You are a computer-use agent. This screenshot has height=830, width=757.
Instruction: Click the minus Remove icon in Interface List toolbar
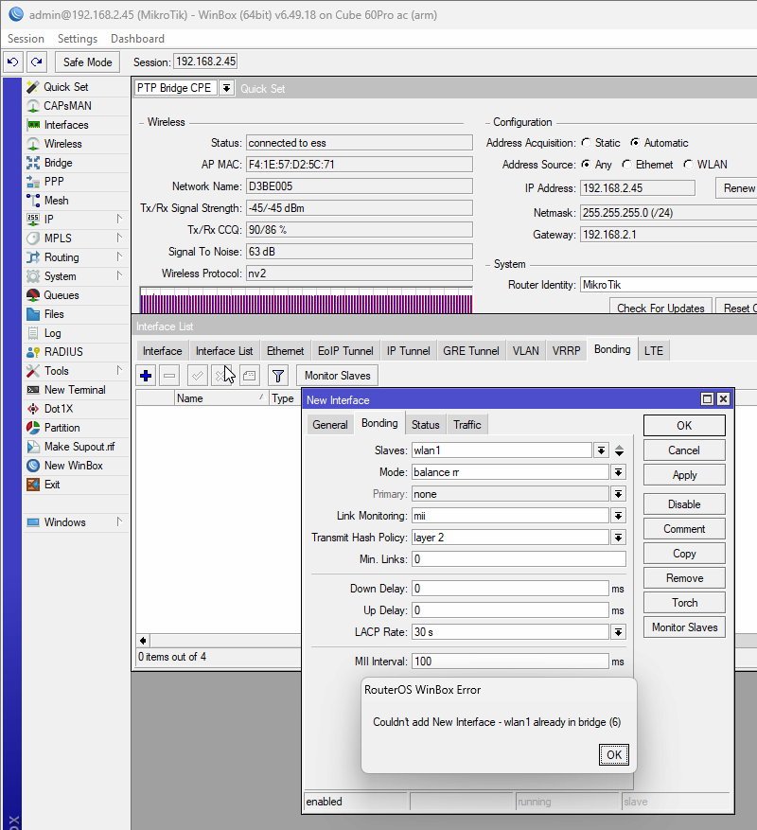[x=169, y=376]
